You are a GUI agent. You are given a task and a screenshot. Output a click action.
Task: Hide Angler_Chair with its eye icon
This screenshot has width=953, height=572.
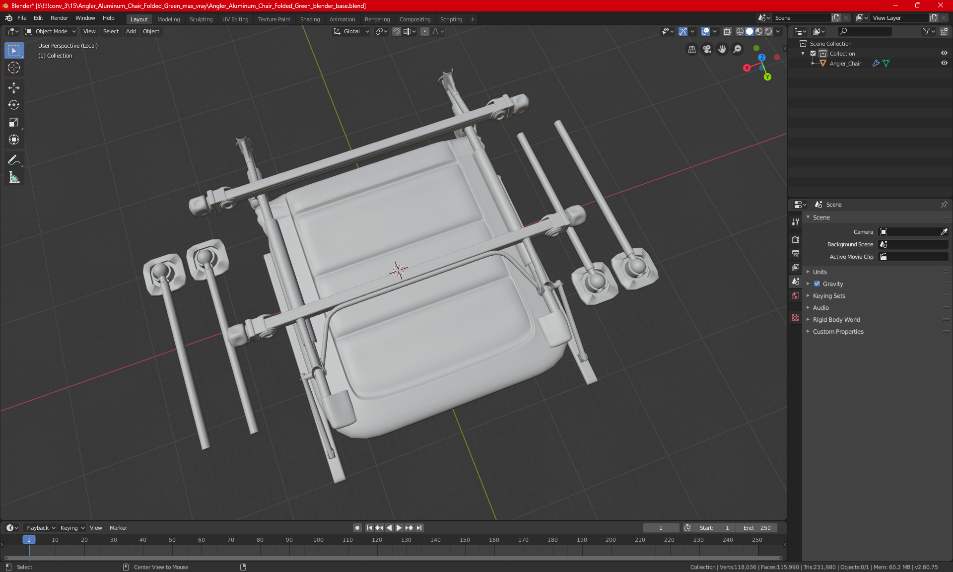pos(944,64)
